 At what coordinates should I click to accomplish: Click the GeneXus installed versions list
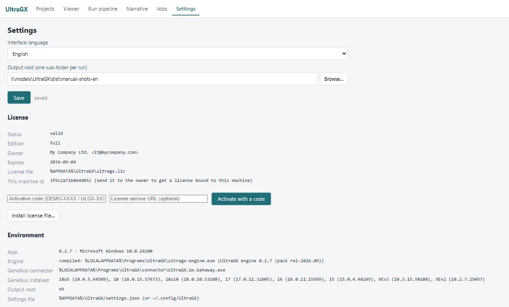click(272, 279)
